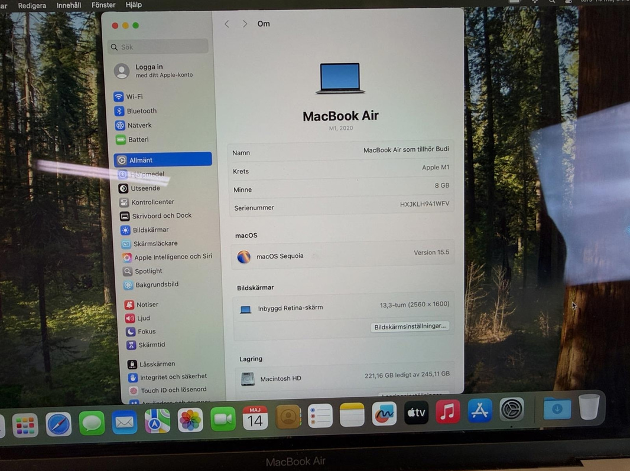Image resolution: width=630 pixels, height=471 pixels.
Task: Click System Settings icon in Dock
Action: (511, 409)
